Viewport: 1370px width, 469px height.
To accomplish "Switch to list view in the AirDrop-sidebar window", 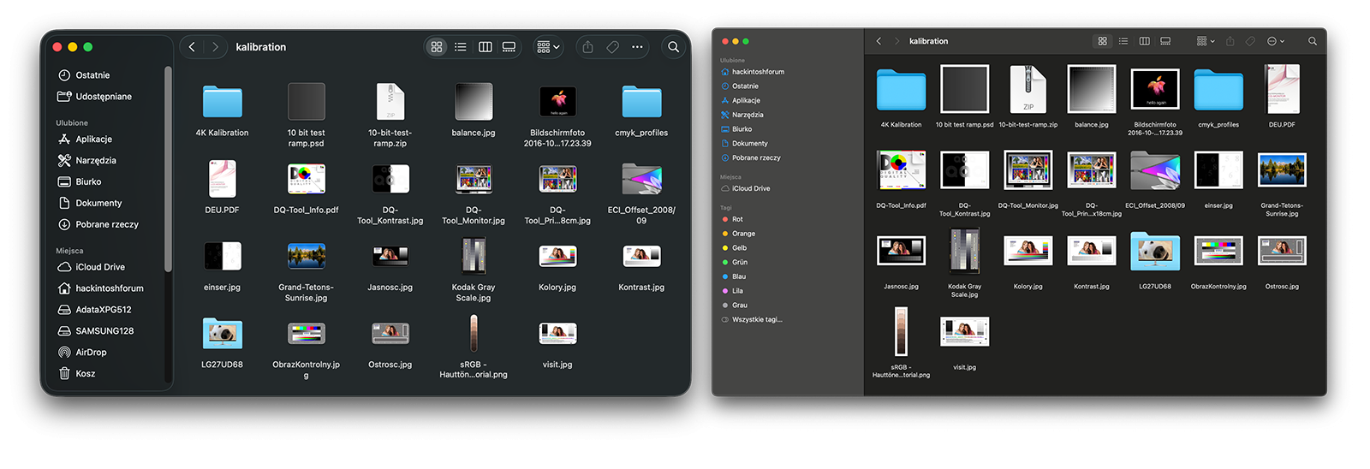I will coord(461,47).
